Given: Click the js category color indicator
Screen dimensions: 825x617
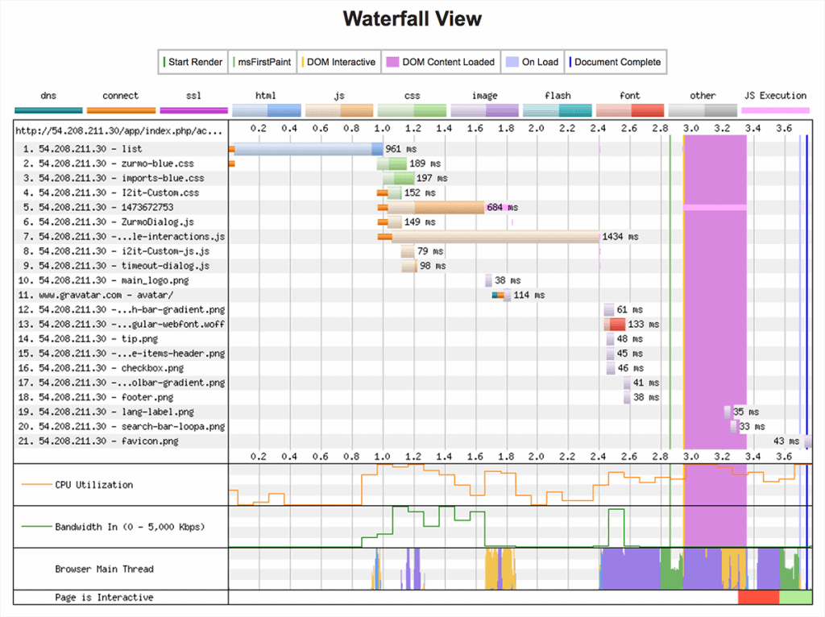Looking at the screenshot, I should click(x=339, y=108).
